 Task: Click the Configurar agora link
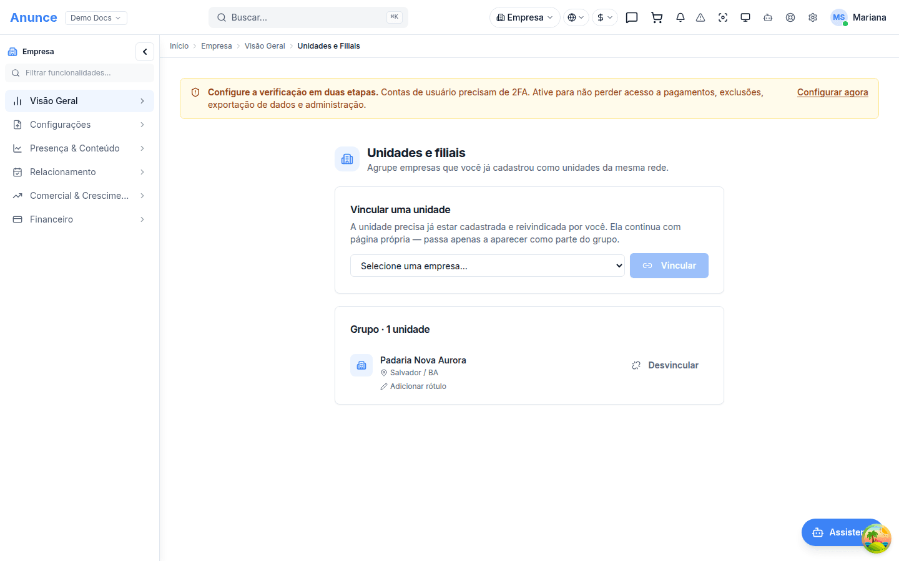click(833, 92)
